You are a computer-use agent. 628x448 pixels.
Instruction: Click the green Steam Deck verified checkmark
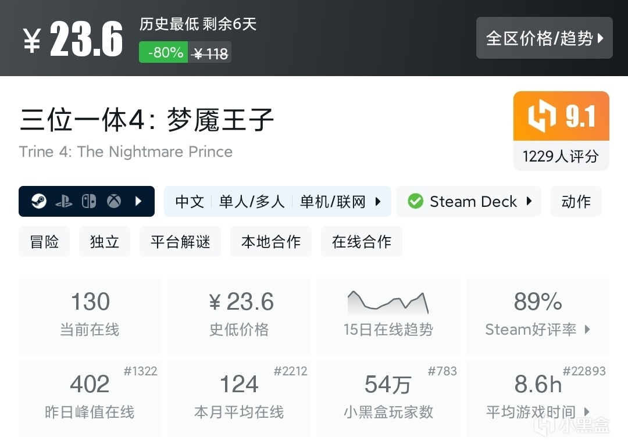pos(415,202)
